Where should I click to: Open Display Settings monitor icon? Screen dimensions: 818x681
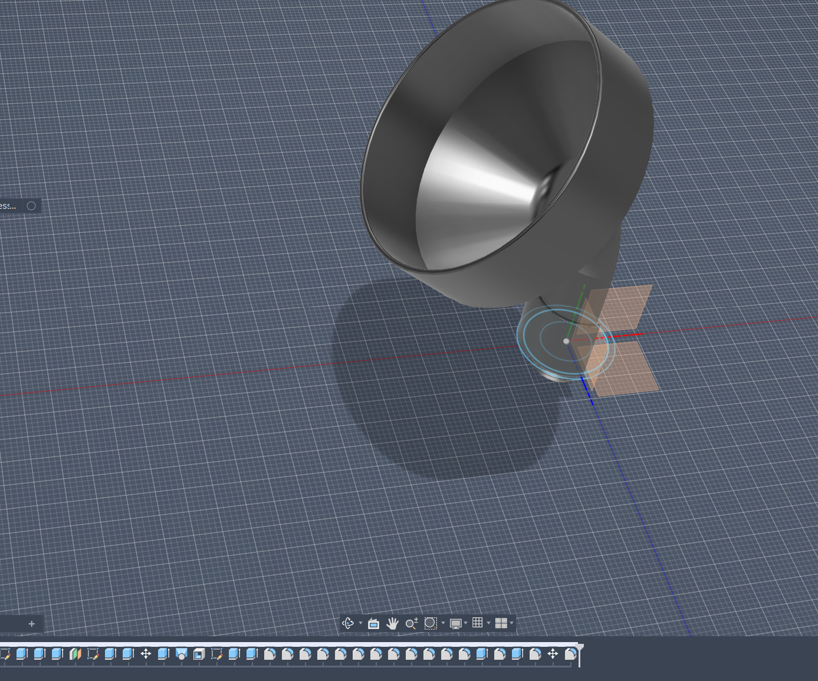[x=455, y=623]
